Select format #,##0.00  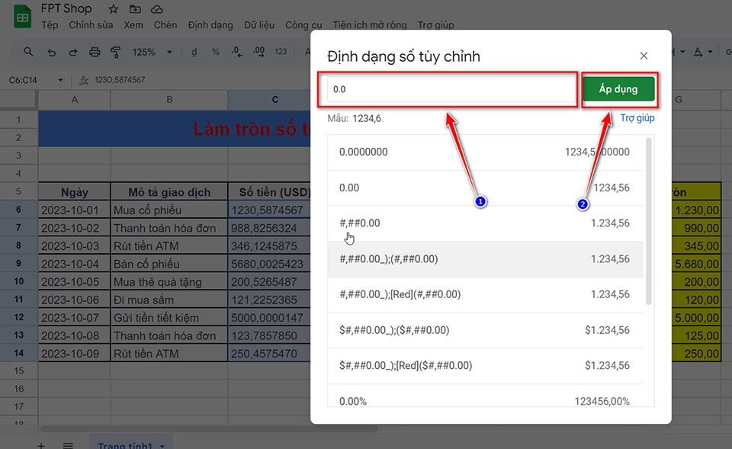485,223
